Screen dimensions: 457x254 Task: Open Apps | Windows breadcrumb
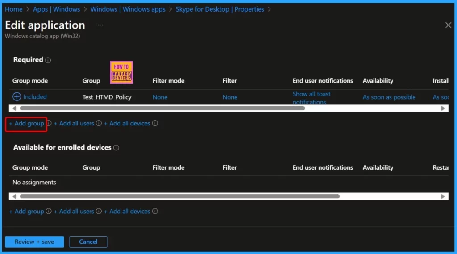56,9
